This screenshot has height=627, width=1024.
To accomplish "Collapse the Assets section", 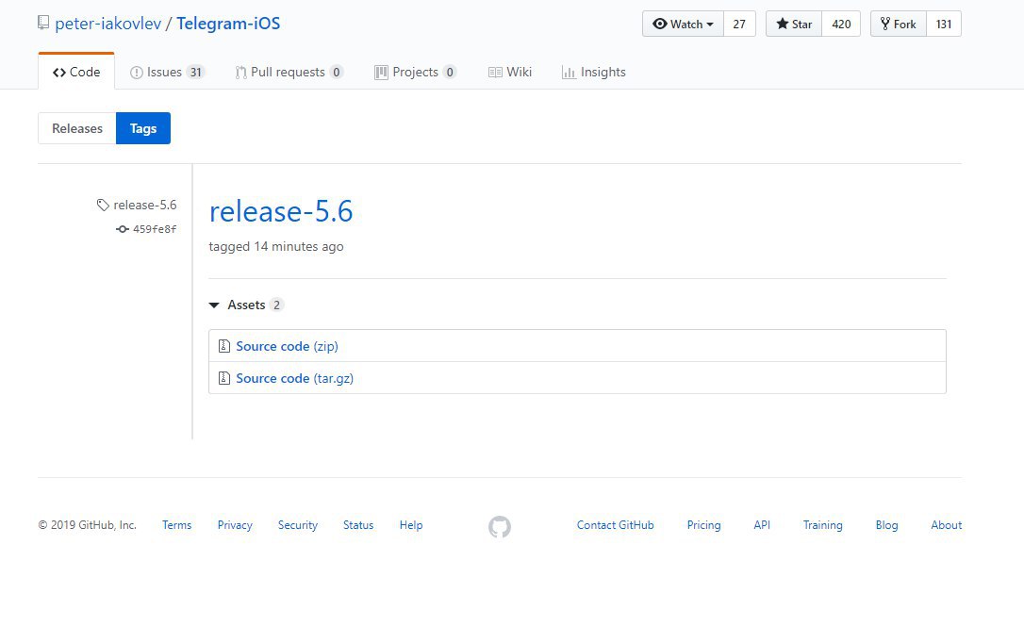I will click(x=246, y=305).
